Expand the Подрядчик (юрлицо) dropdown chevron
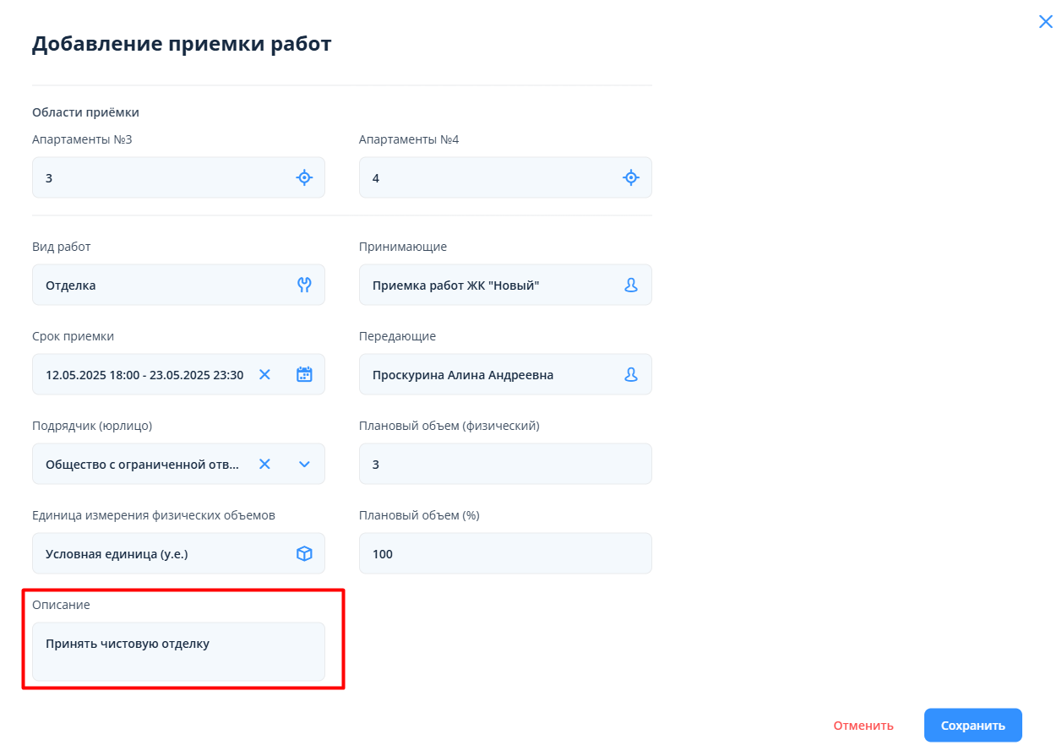The height and width of the screenshot is (756, 1062). pyautogui.click(x=304, y=464)
